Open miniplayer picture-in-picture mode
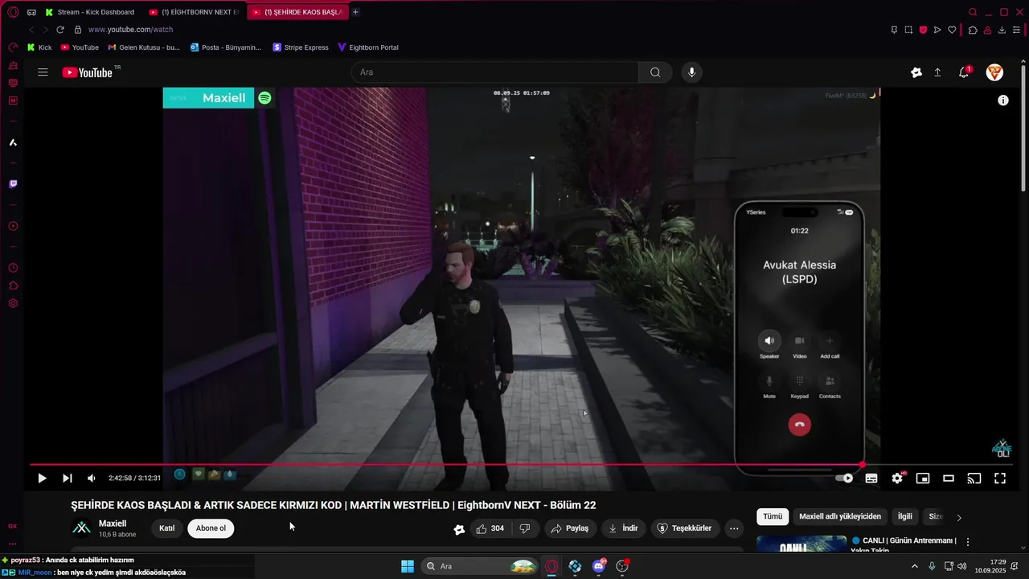This screenshot has width=1029, height=579. (923, 478)
